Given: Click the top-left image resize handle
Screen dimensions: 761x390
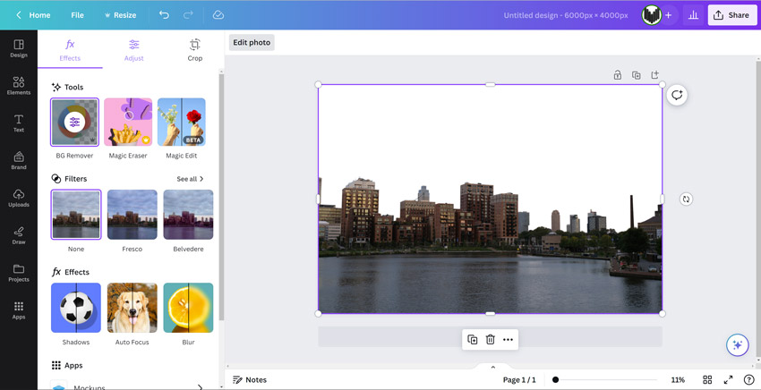Looking at the screenshot, I should click(319, 84).
